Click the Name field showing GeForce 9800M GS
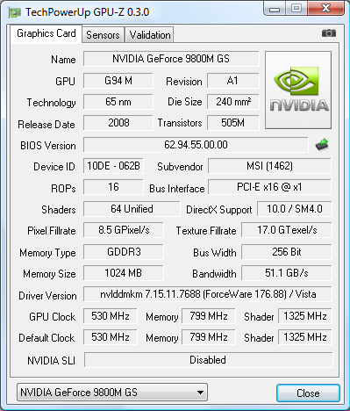 (171, 59)
